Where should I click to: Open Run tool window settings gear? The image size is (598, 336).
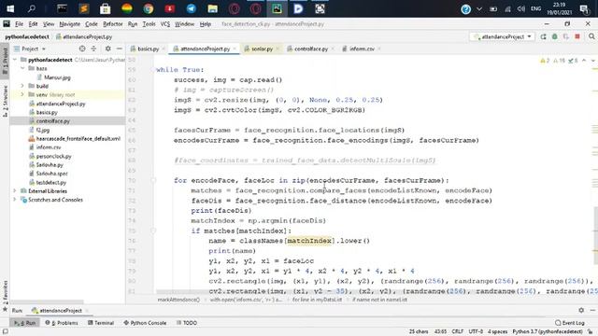point(581,311)
